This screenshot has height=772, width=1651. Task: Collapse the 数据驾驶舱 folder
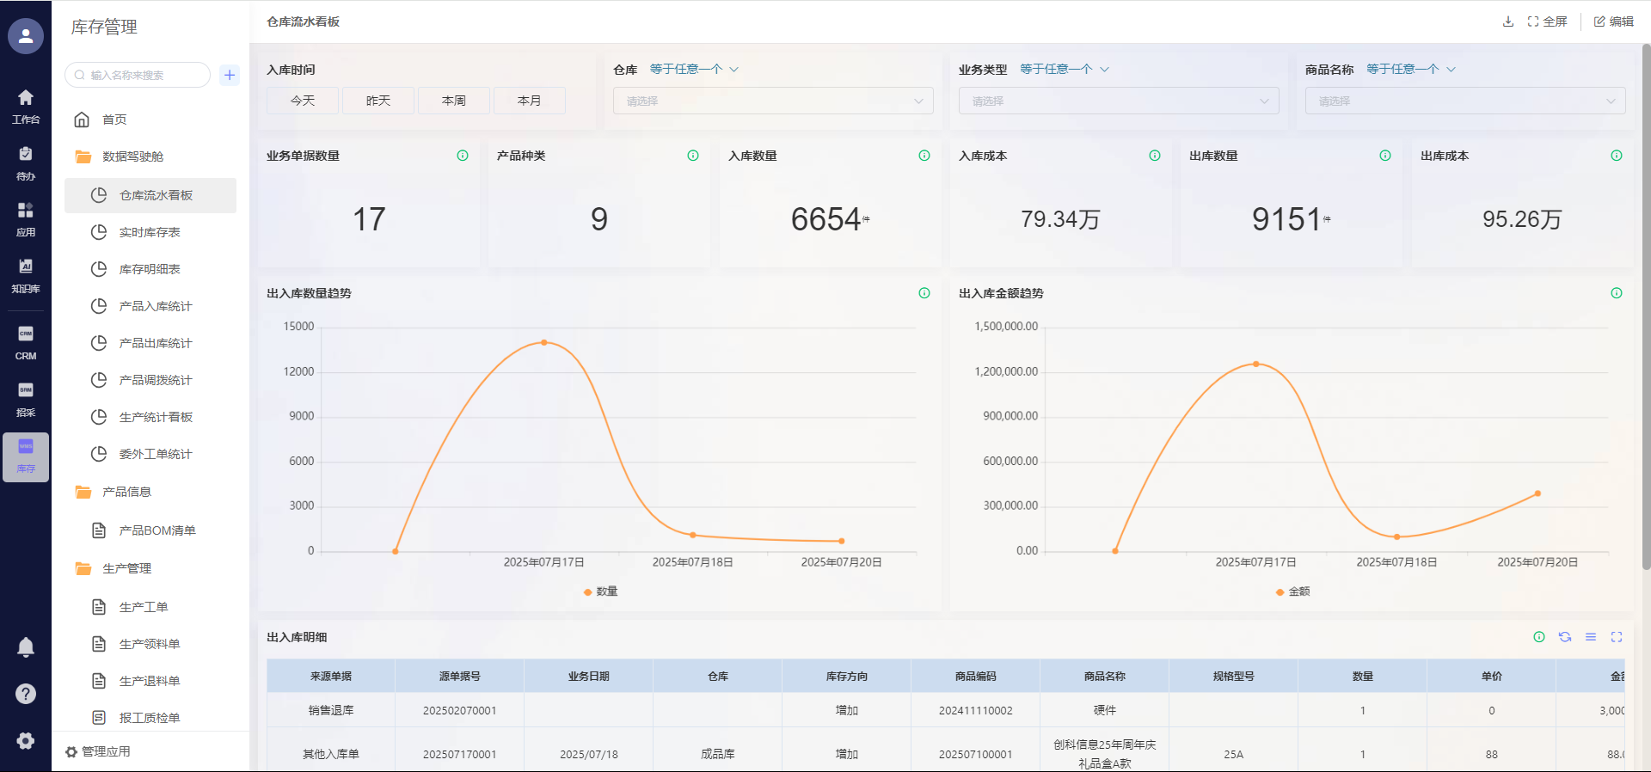point(132,156)
